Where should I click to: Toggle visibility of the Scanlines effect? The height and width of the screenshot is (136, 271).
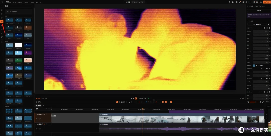point(267,79)
